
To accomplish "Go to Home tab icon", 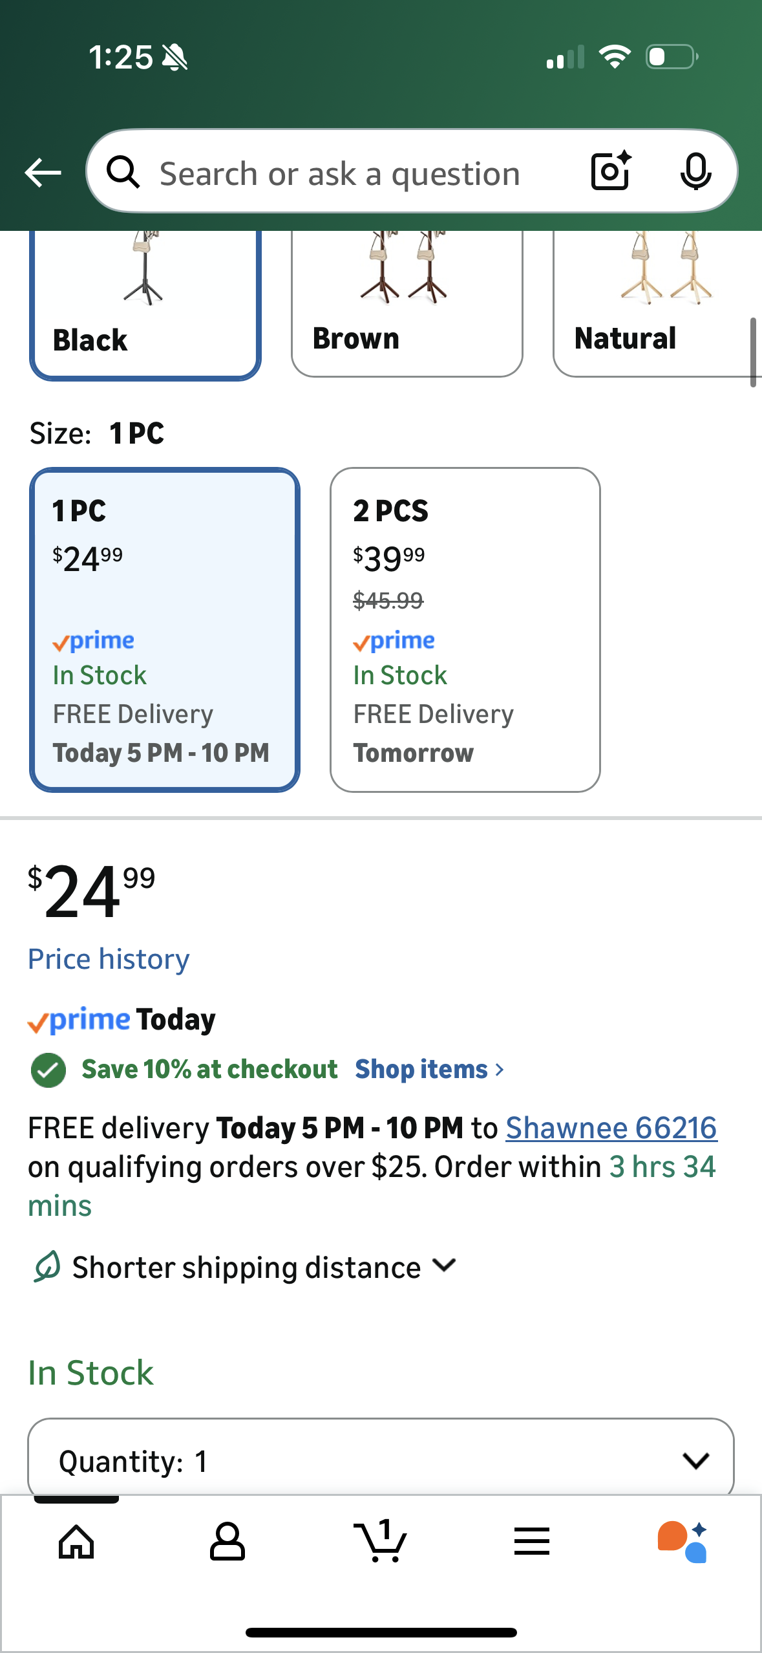I will click(76, 1542).
